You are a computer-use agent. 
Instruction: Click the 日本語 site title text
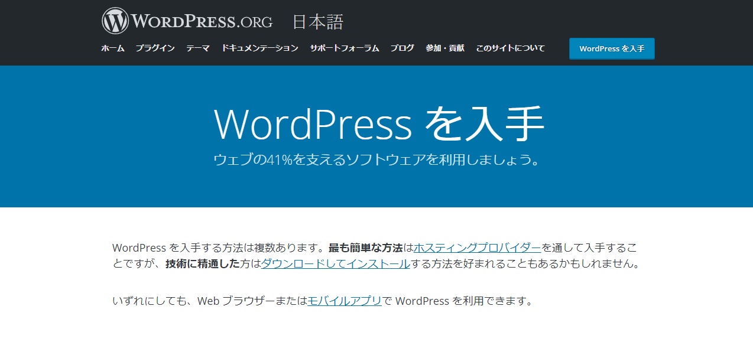click(x=318, y=21)
